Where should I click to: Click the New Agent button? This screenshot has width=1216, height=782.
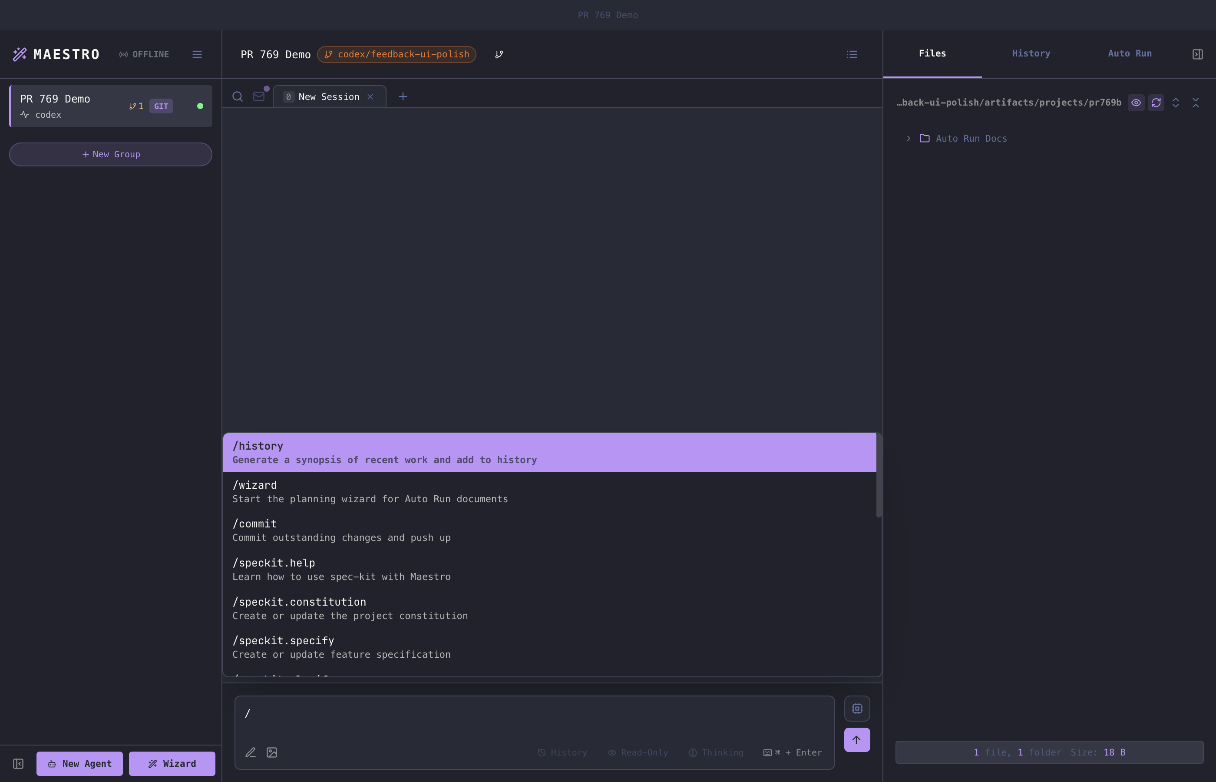[x=79, y=763]
